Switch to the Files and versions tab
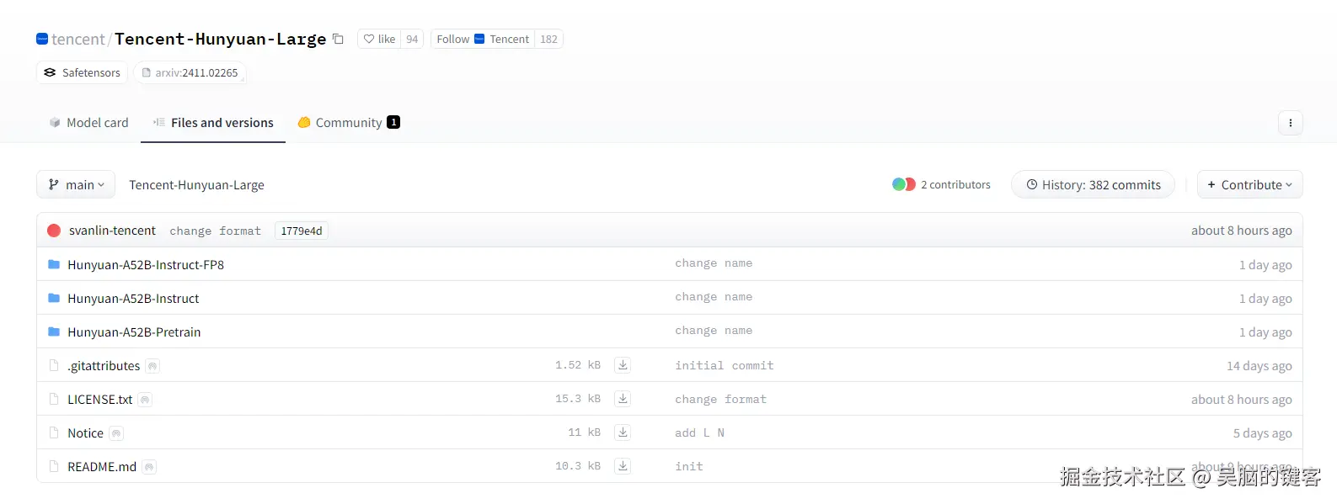The height and width of the screenshot is (504, 1337). pos(213,123)
